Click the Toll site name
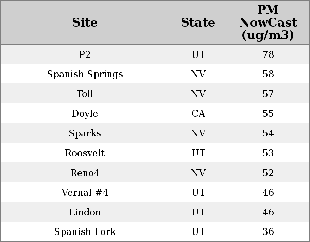Screen dimensions: 310x242 point(85,94)
